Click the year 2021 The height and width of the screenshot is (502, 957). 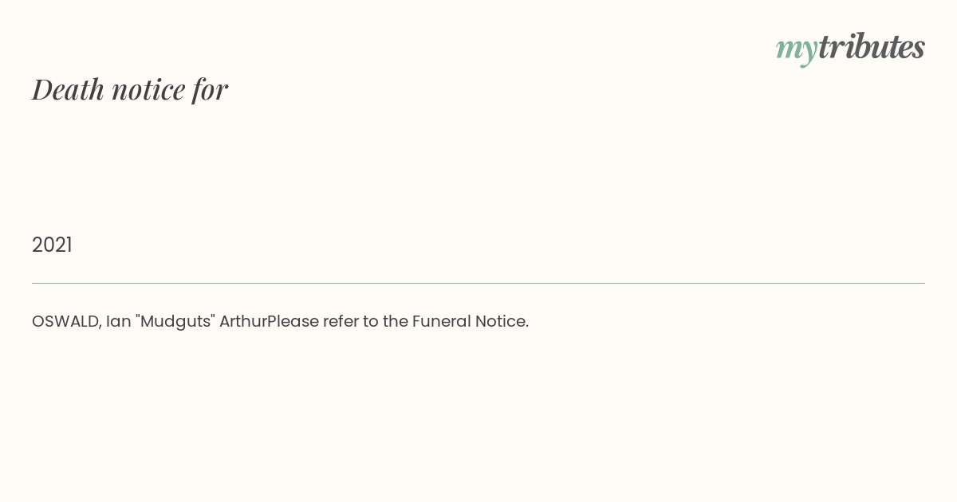(52, 245)
